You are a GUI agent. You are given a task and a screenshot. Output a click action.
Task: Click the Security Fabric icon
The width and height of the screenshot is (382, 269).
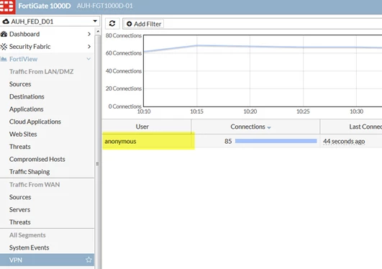[4, 47]
